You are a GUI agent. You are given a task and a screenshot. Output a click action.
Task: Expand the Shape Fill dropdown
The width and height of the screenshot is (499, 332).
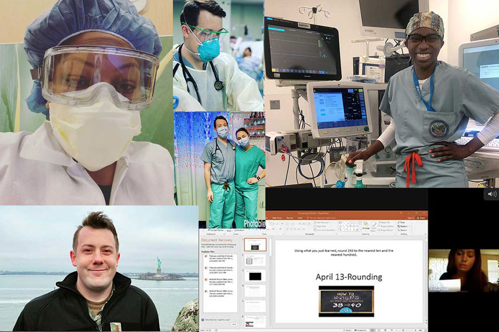pos(385,222)
